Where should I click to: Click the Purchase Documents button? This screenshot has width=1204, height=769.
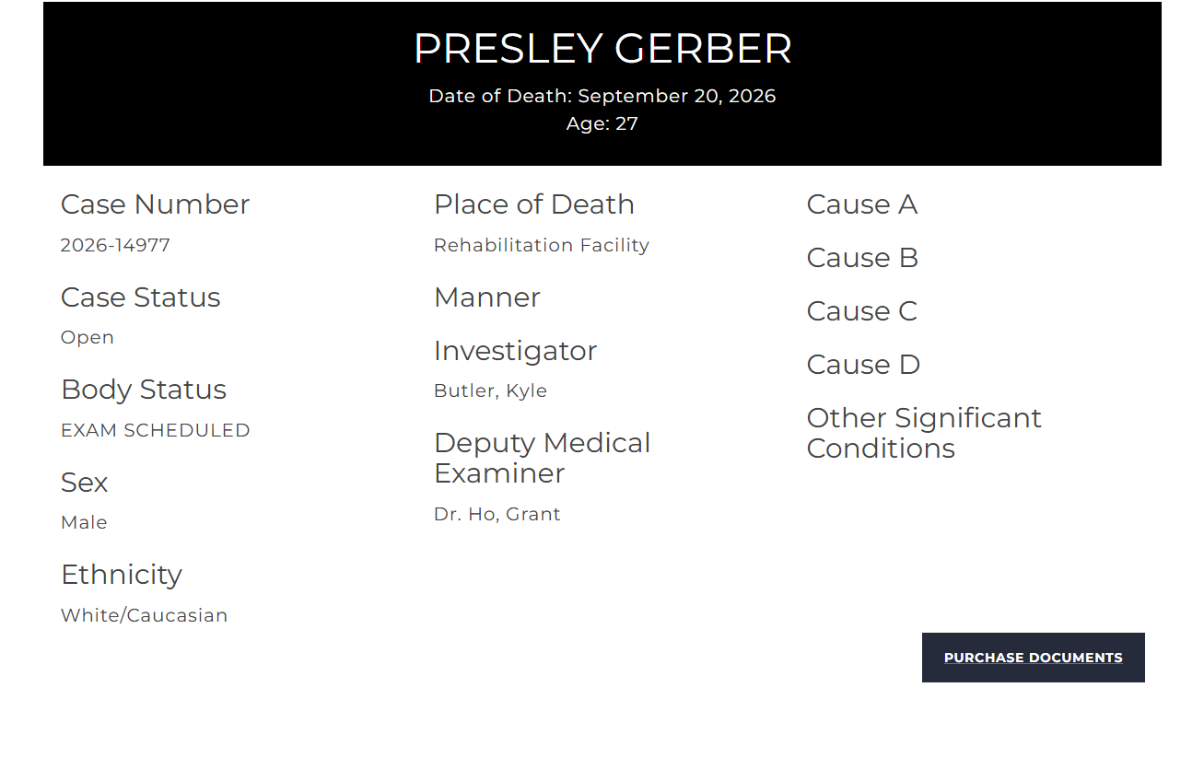pos(1033,658)
